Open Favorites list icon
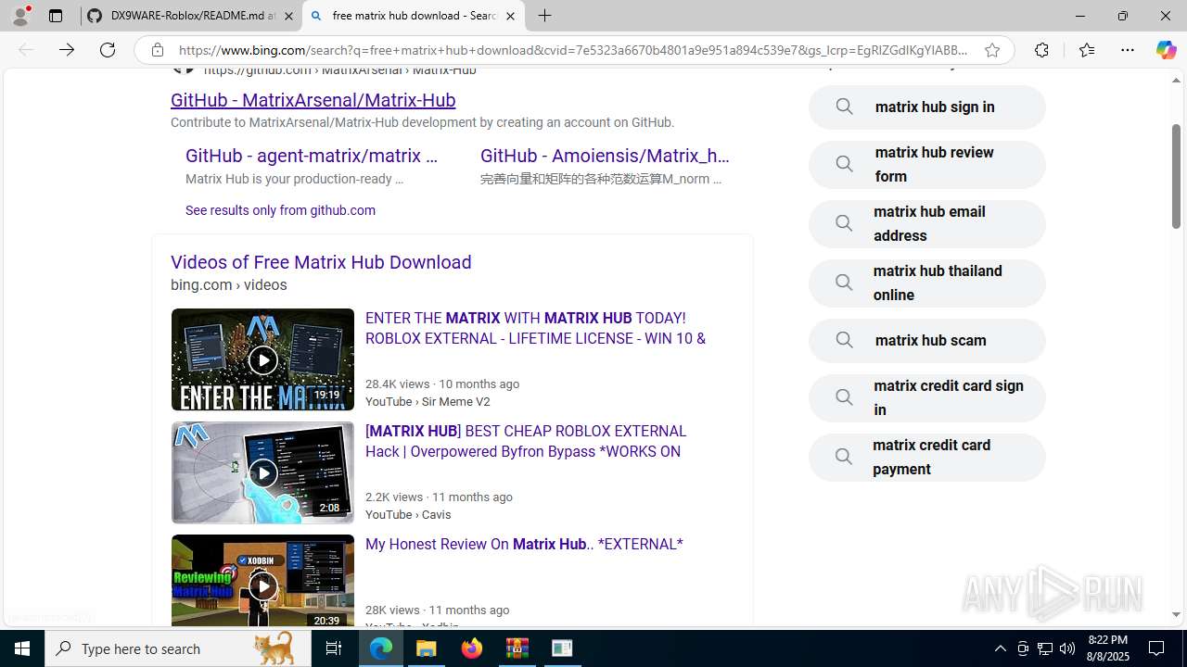Viewport: 1187px width, 667px height. pyautogui.click(x=1086, y=50)
